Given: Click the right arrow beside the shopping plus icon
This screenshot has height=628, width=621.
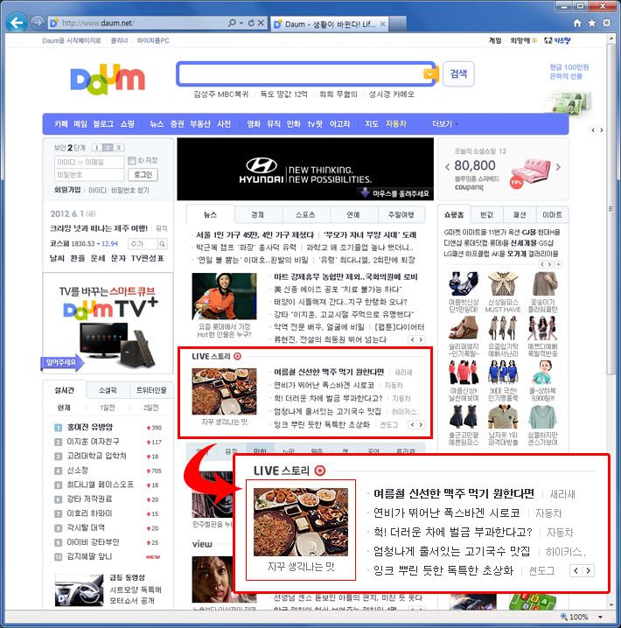Looking at the screenshot, I should (550, 264).
